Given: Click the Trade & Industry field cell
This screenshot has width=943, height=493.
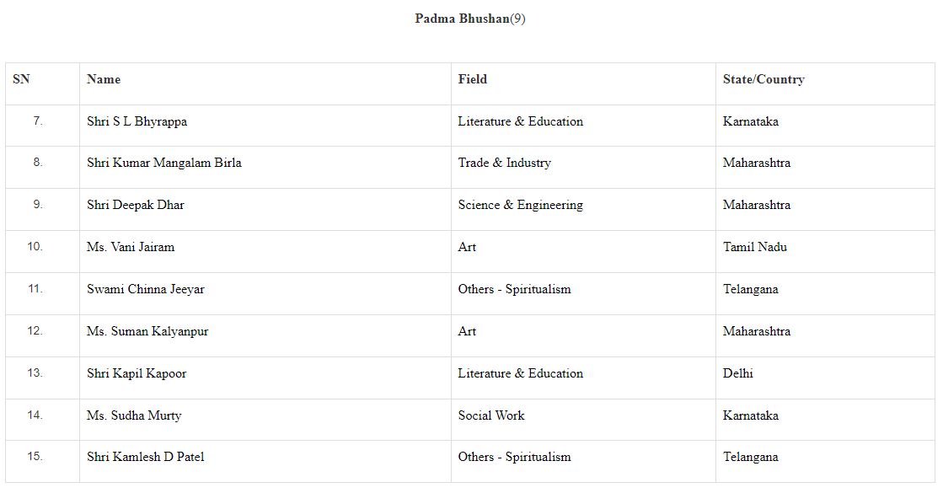Looking at the screenshot, I should (504, 163).
